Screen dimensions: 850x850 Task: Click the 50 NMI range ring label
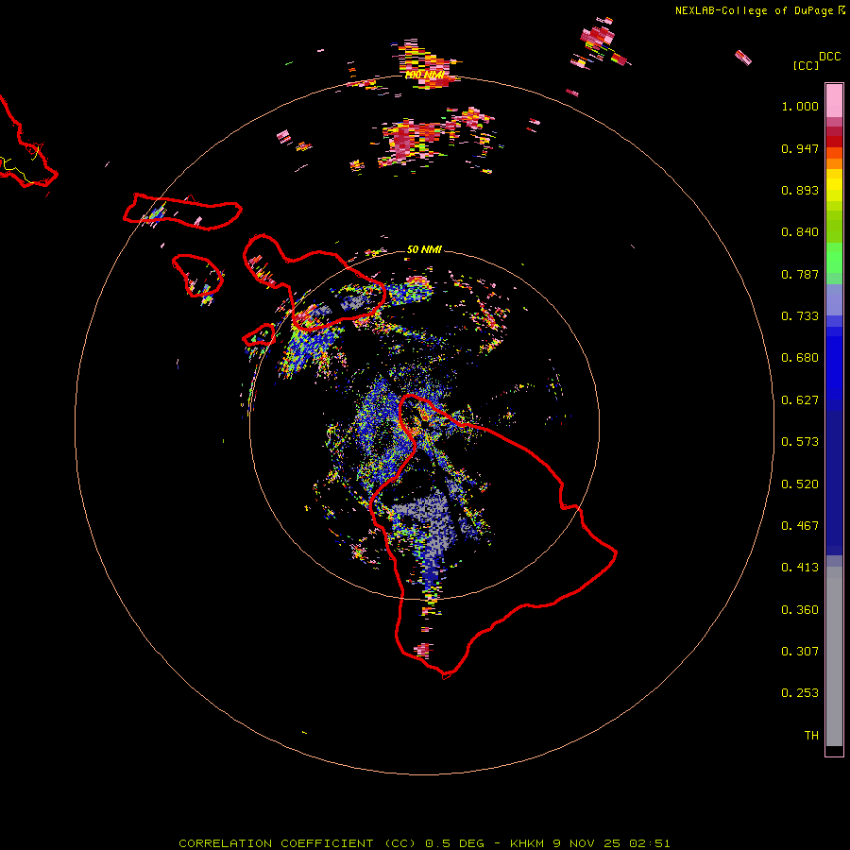(x=424, y=249)
